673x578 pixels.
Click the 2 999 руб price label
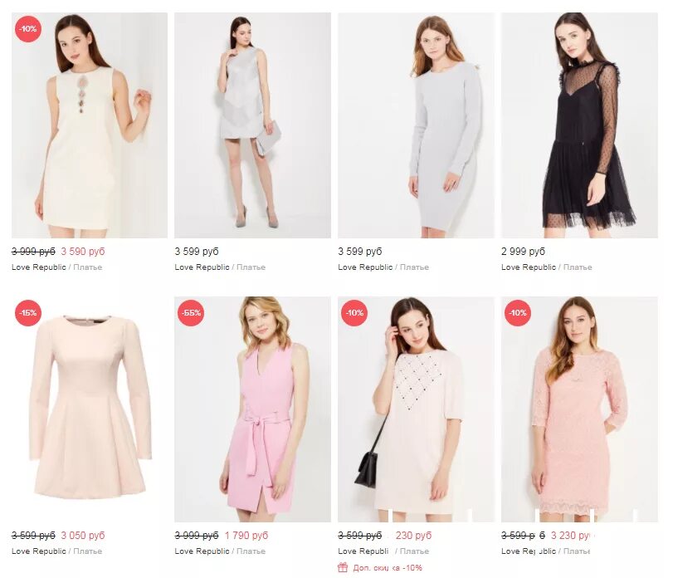click(523, 251)
